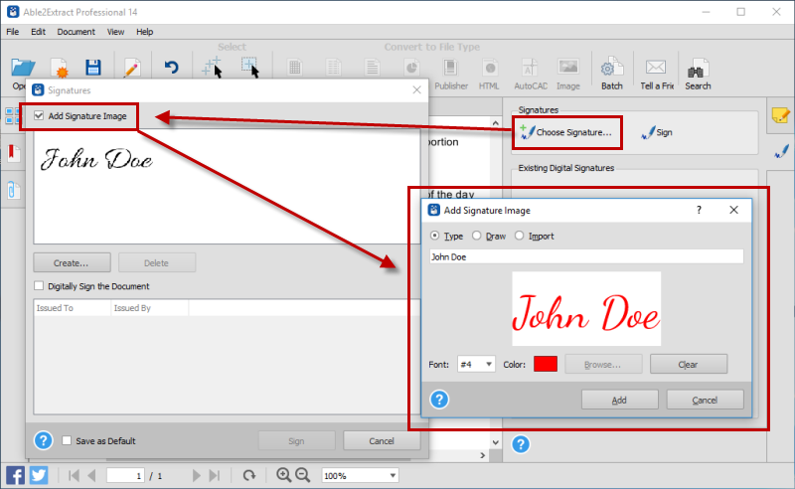Open the bookmarks panel icon

[x=13, y=153]
